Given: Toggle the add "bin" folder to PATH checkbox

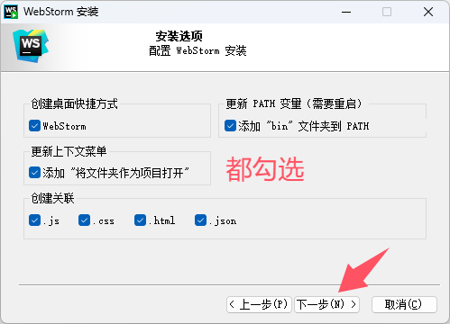Looking at the screenshot, I should coord(230,126).
